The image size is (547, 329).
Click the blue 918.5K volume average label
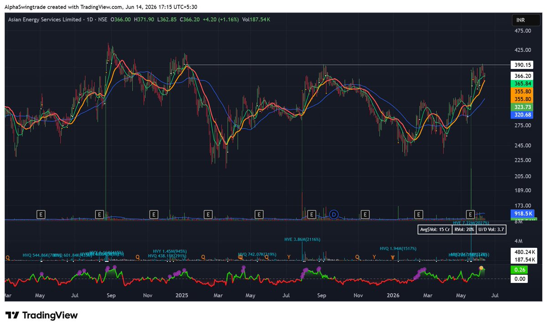pyautogui.click(x=522, y=214)
